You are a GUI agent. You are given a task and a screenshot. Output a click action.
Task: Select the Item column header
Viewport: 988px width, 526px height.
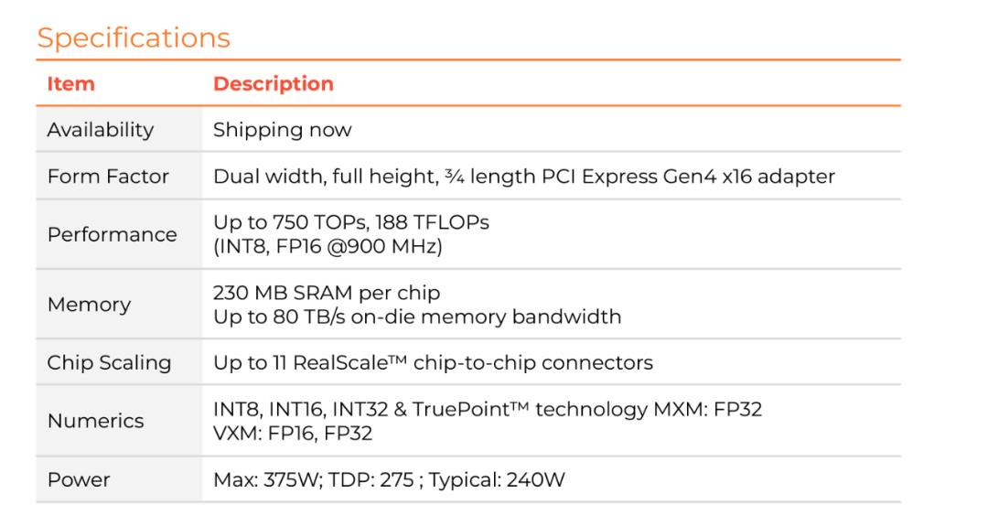click(70, 84)
